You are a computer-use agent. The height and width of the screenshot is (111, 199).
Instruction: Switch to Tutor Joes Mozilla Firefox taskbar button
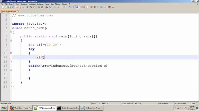tap(21, 108)
